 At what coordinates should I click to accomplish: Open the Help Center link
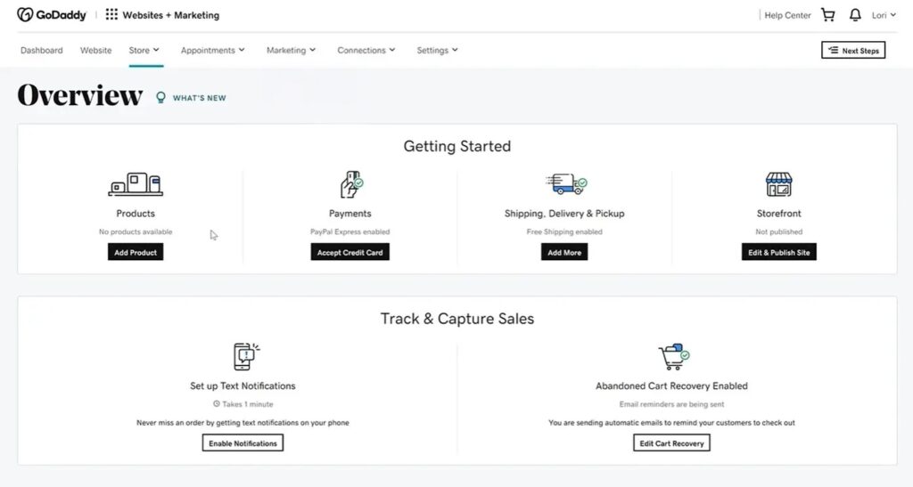(x=787, y=15)
